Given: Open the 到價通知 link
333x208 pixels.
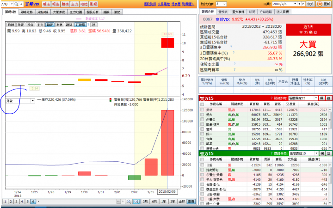Looking at the screenshot, I should point(188,4).
